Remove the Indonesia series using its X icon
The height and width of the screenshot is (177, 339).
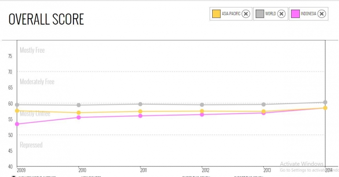coord(322,14)
